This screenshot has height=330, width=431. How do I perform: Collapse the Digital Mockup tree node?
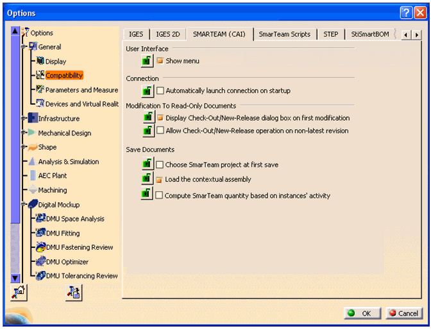(x=24, y=205)
